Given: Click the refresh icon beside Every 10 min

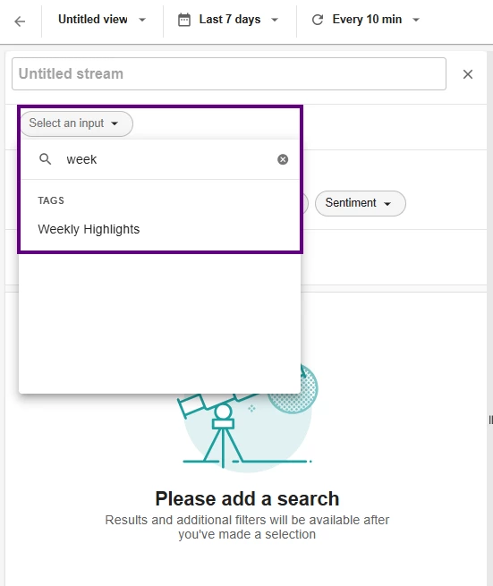Looking at the screenshot, I should tap(318, 20).
